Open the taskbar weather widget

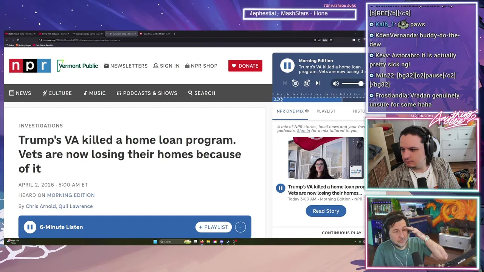[x=13, y=241]
